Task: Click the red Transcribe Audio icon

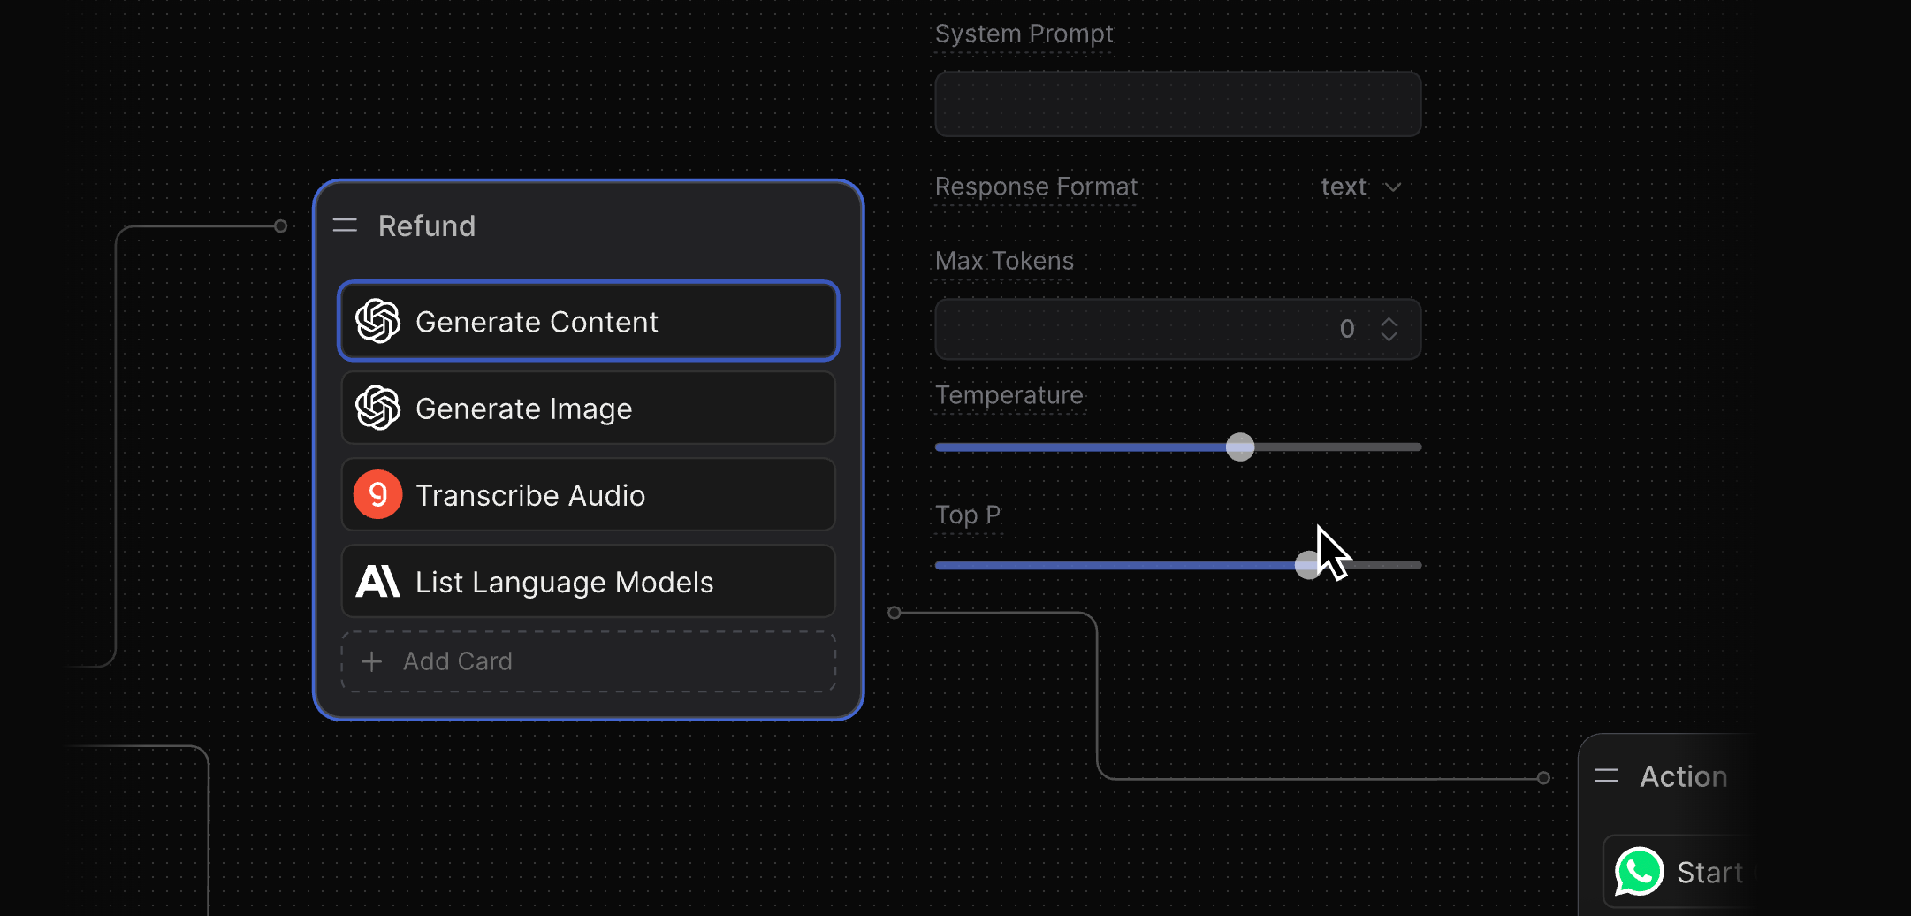Action: [x=377, y=494]
